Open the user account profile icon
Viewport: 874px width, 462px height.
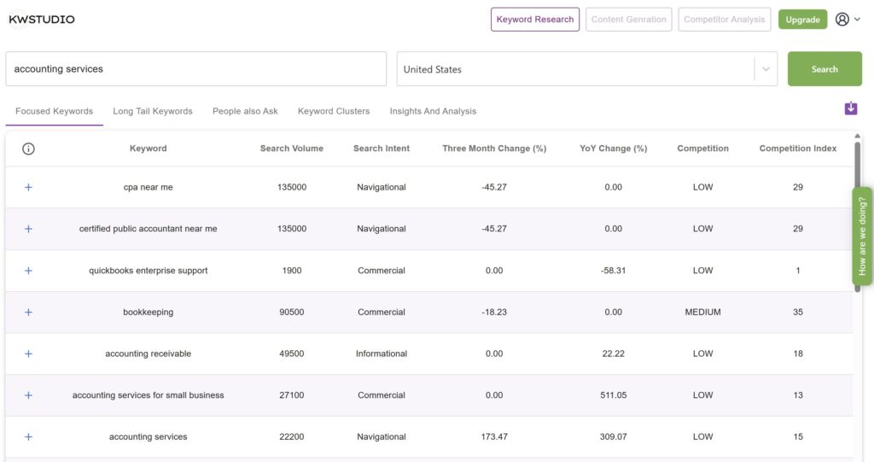[x=842, y=20]
